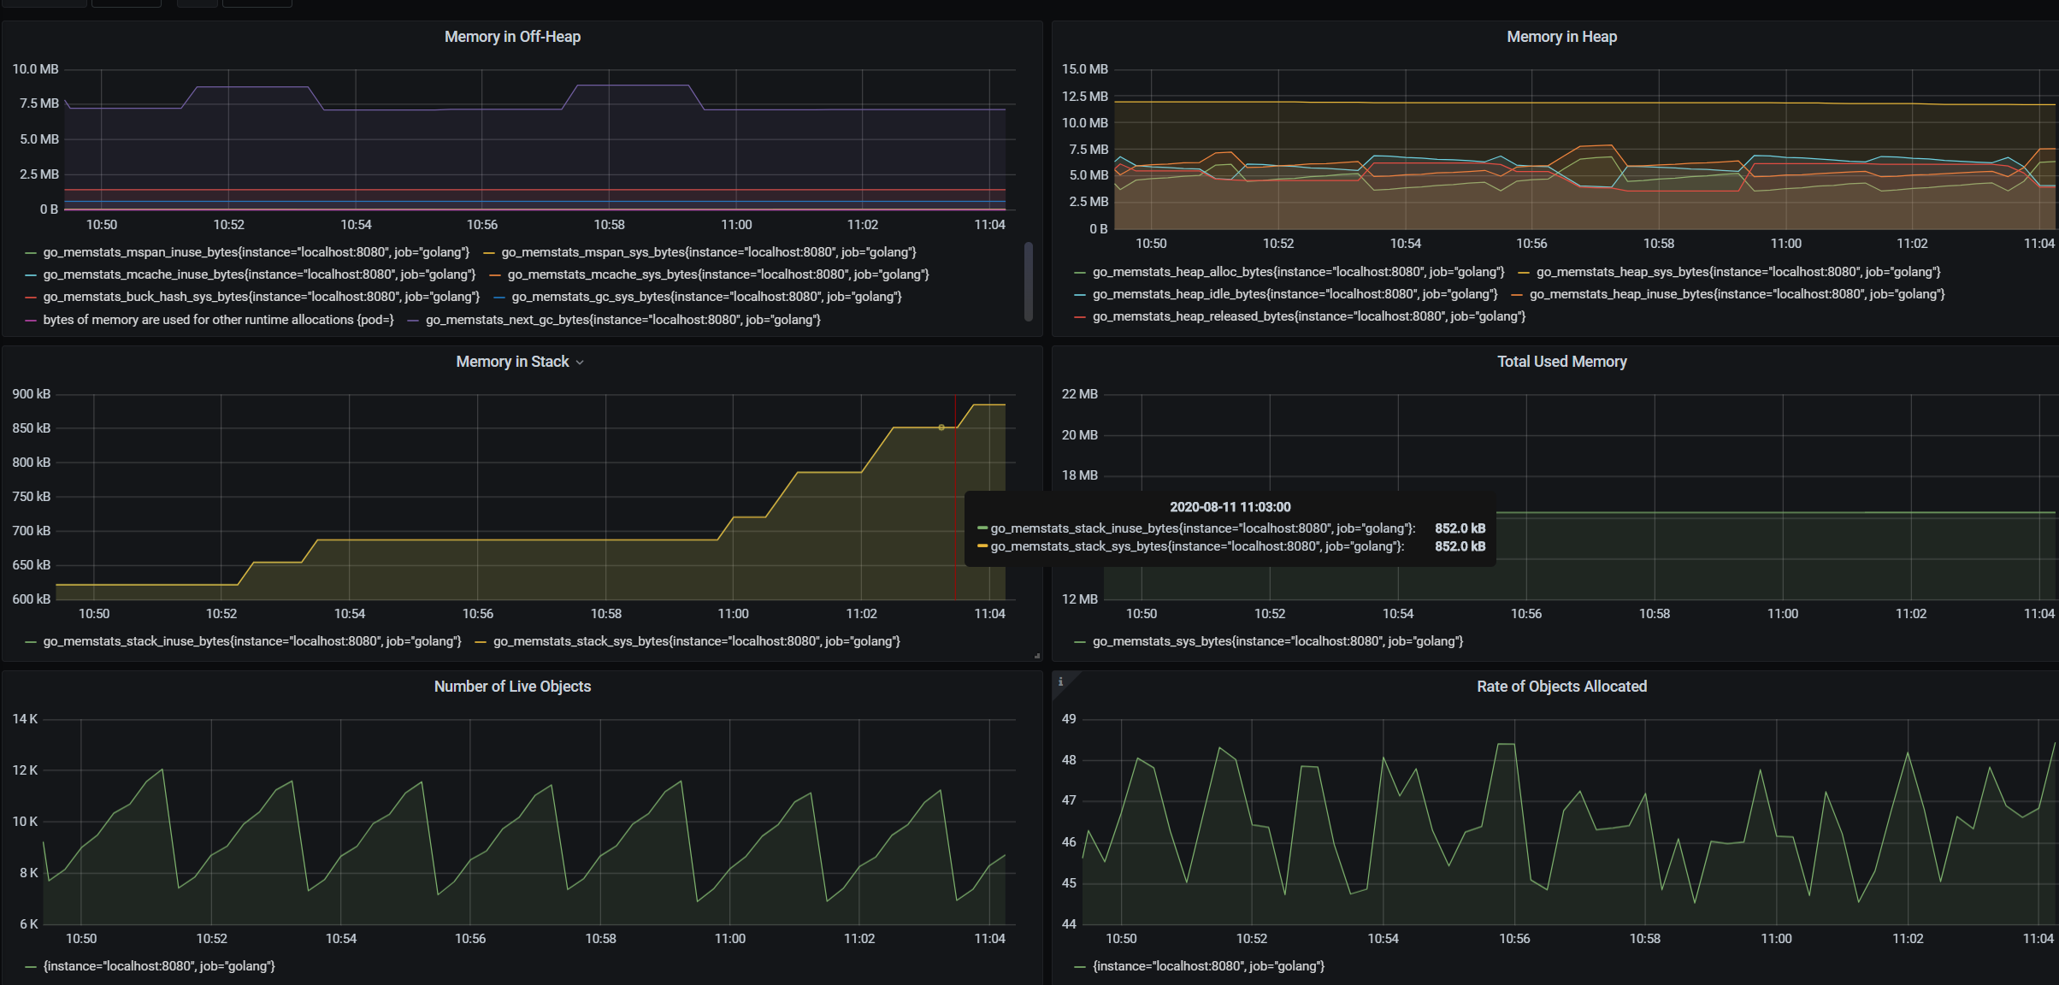
Task: Open the Memory in Heap panel title menu
Action: click(x=1561, y=37)
